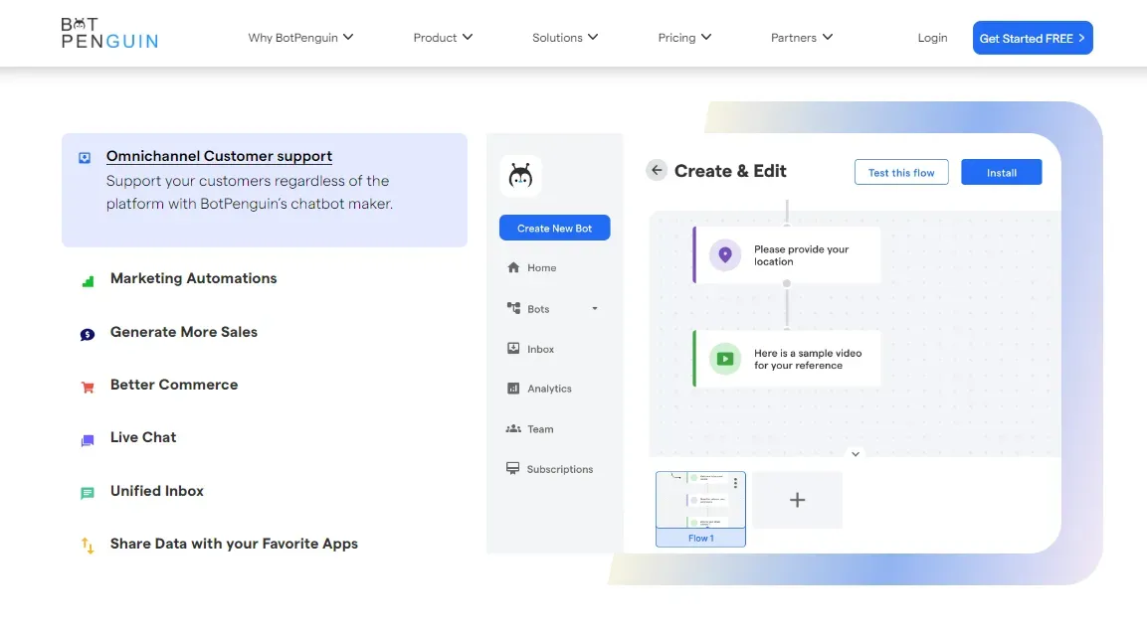Click the red shopping cart icon
Viewport: 1147px width, 634px height.
(x=88, y=388)
